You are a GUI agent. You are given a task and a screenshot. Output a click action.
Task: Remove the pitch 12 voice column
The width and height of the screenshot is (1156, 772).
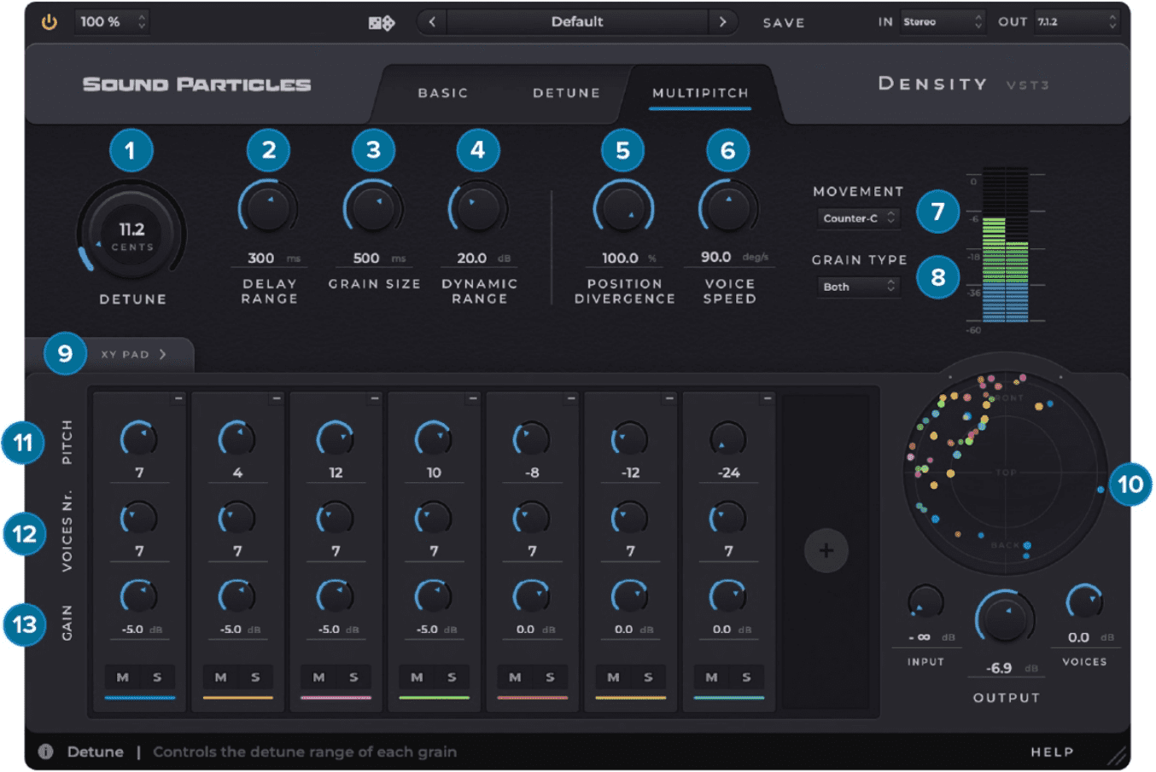click(x=374, y=398)
